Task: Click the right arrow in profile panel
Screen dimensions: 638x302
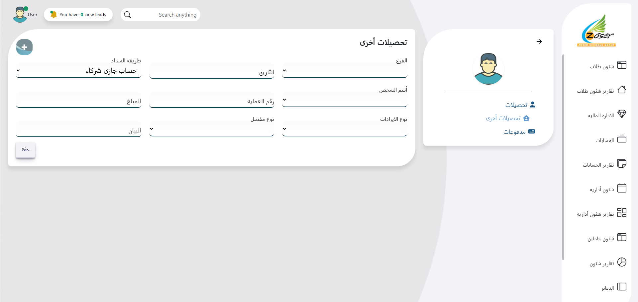Action: pyautogui.click(x=539, y=41)
